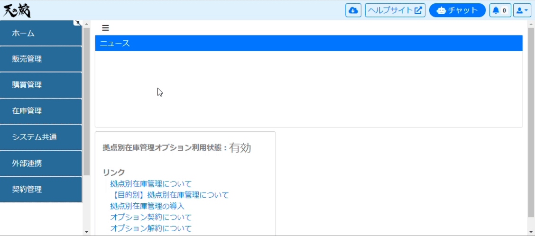Click the リンク heading

coord(114,172)
